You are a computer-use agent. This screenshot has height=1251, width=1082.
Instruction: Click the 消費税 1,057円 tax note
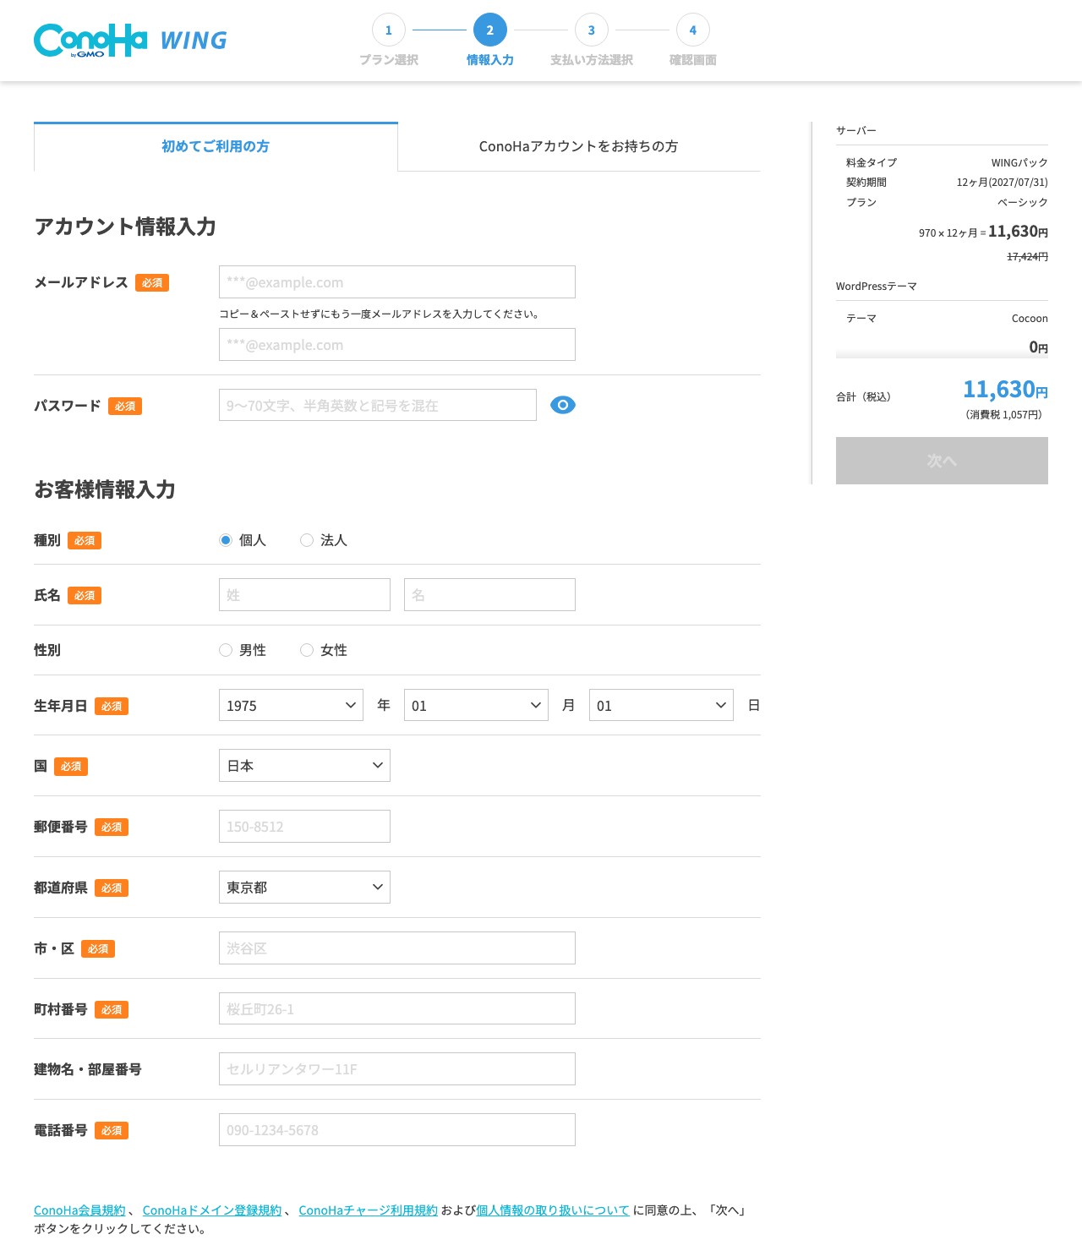click(x=1003, y=414)
